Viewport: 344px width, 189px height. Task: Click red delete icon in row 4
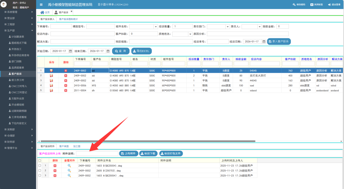(66, 85)
